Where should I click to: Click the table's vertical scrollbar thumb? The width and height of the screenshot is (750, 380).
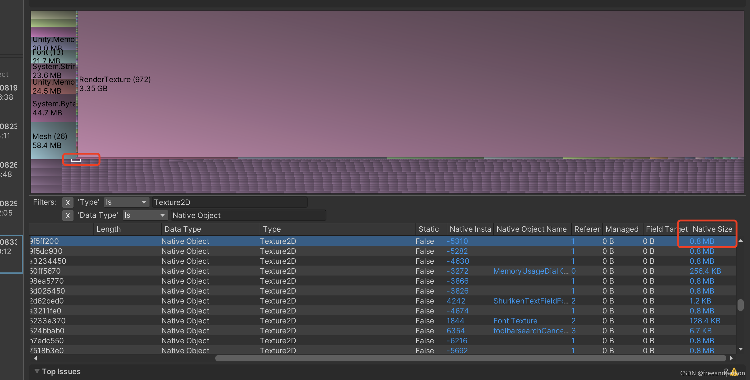tap(741, 305)
